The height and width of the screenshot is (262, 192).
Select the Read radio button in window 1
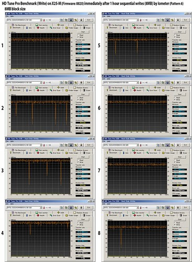click(x=78, y=35)
